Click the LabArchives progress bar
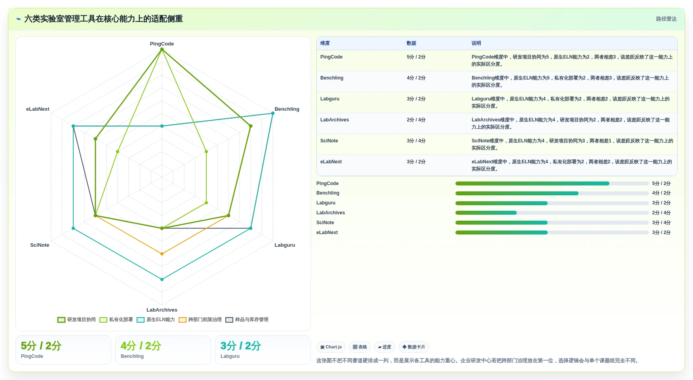The height and width of the screenshot is (380, 693). (x=552, y=213)
